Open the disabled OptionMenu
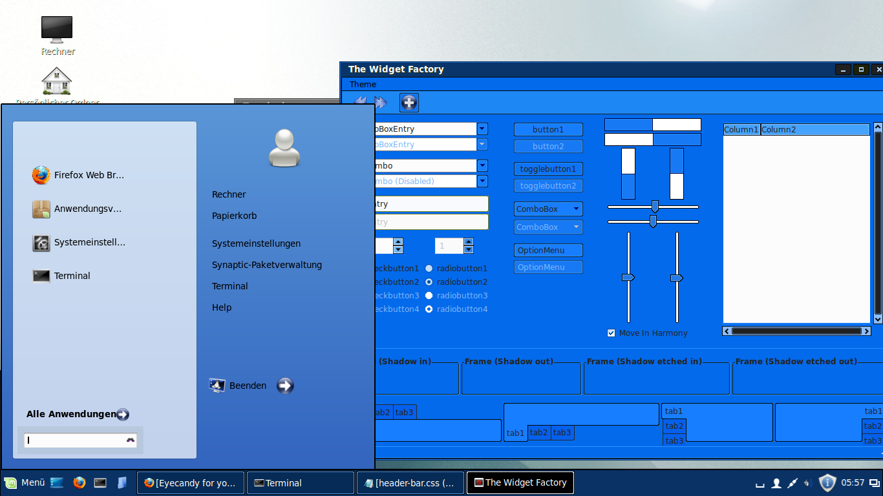 (548, 267)
